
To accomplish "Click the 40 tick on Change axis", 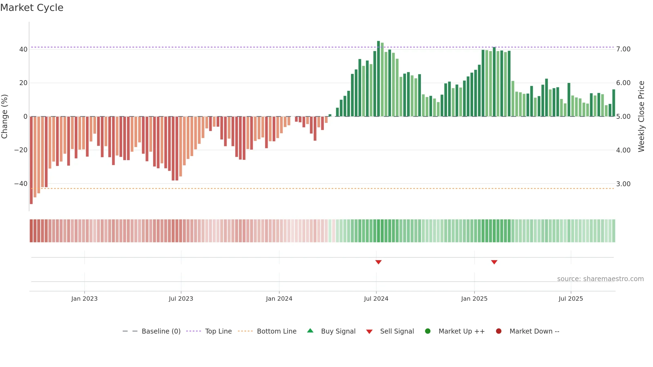I will pos(23,49).
